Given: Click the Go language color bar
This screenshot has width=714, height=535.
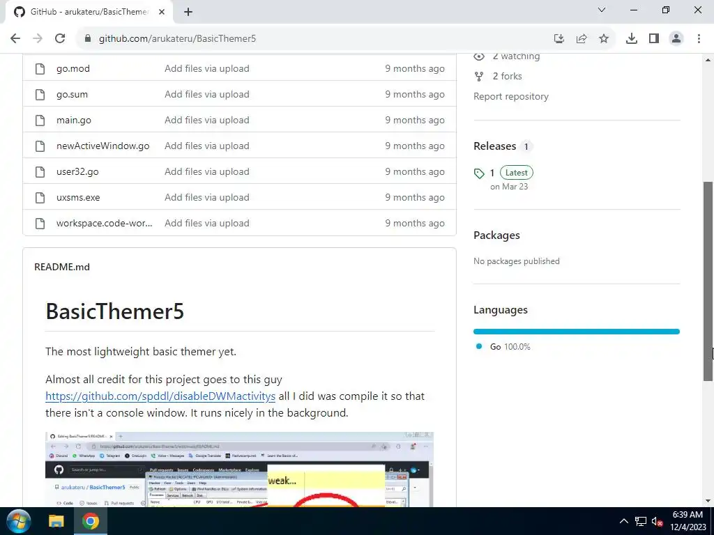Looking at the screenshot, I should [577, 332].
